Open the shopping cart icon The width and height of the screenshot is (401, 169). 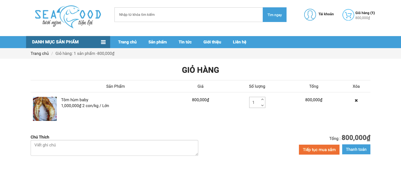[x=348, y=15]
